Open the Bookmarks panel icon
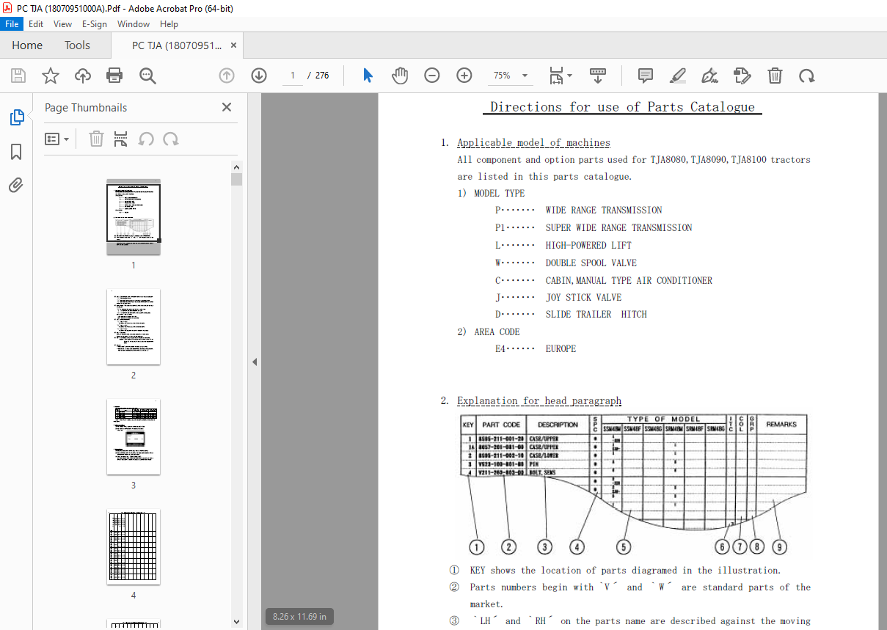The image size is (887, 630). [16, 151]
